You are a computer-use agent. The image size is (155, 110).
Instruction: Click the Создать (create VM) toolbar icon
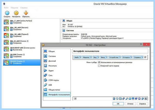pyautogui.click(x=7, y=13)
